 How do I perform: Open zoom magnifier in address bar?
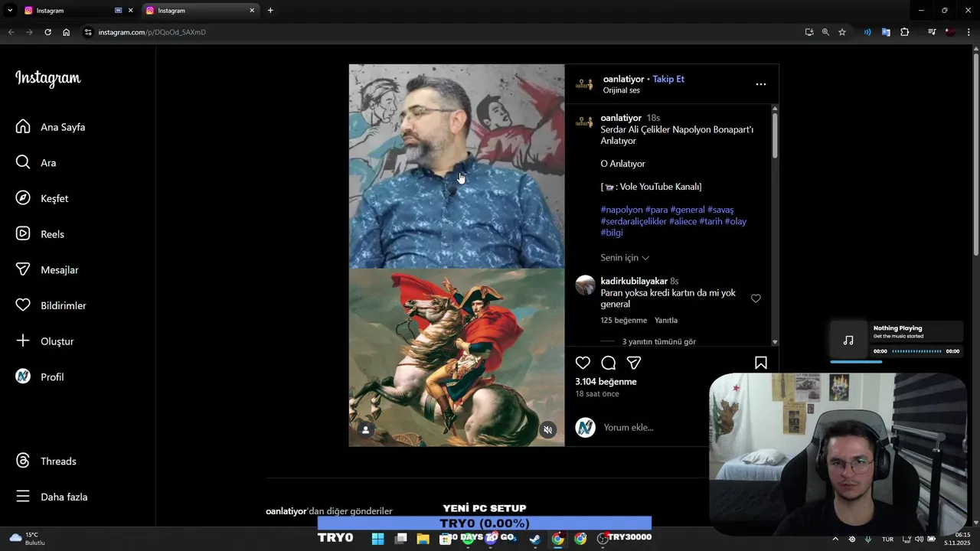coord(825,32)
